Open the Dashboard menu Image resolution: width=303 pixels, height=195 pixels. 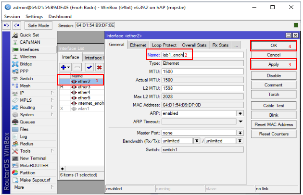coord(60,17)
